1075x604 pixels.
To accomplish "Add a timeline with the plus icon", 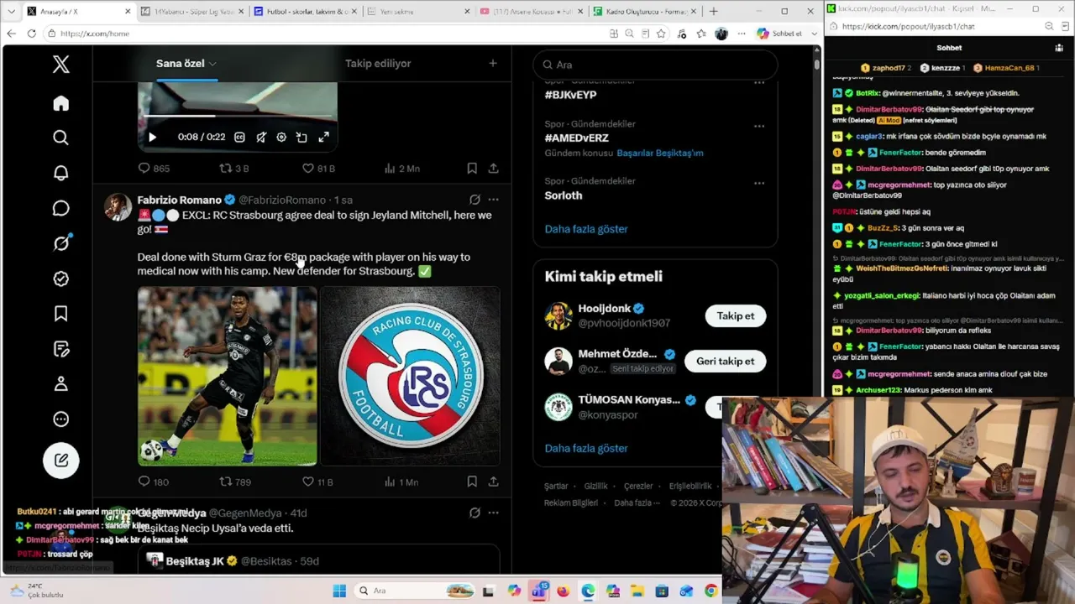I will 493,64.
